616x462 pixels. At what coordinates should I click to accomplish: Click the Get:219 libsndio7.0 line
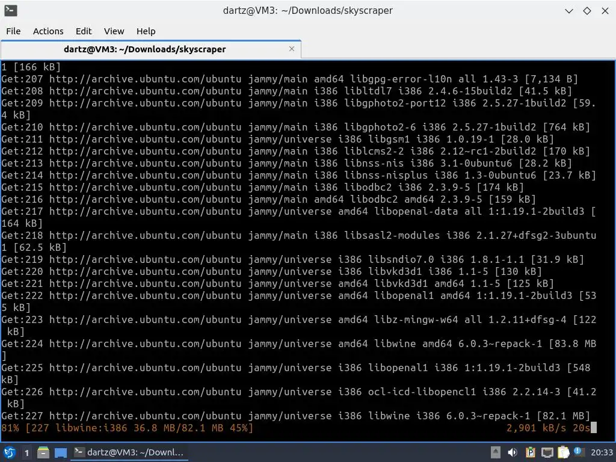(293, 260)
